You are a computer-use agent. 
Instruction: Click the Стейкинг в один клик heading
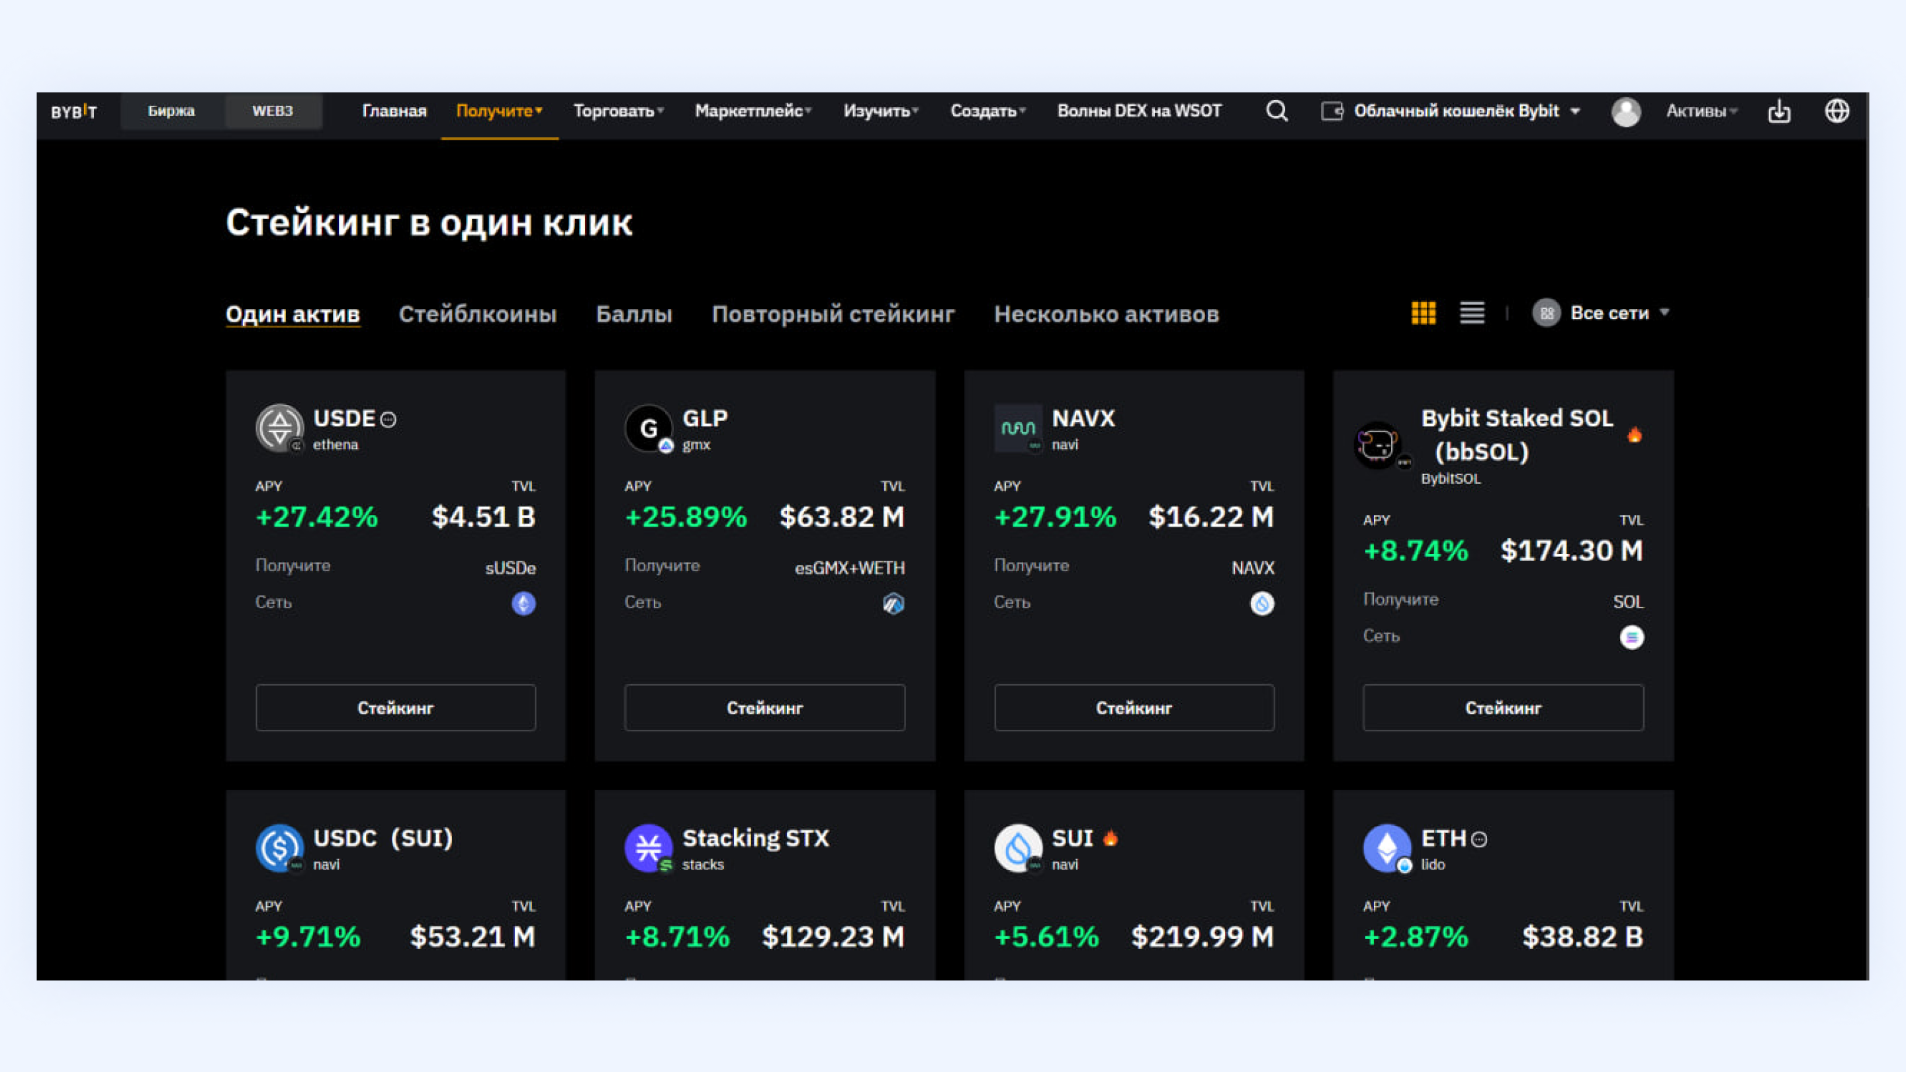(429, 222)
